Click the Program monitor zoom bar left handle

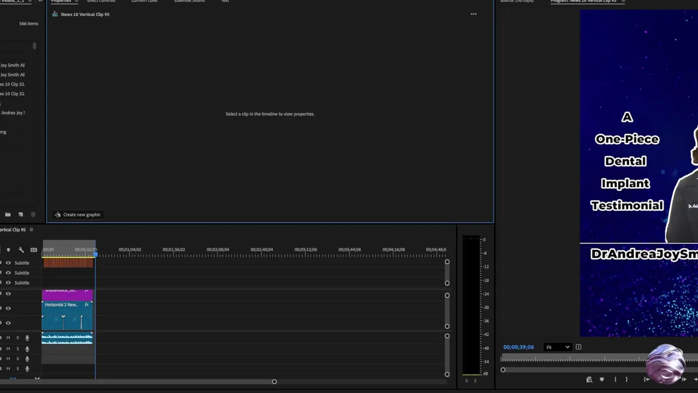[x=503, y=370]
